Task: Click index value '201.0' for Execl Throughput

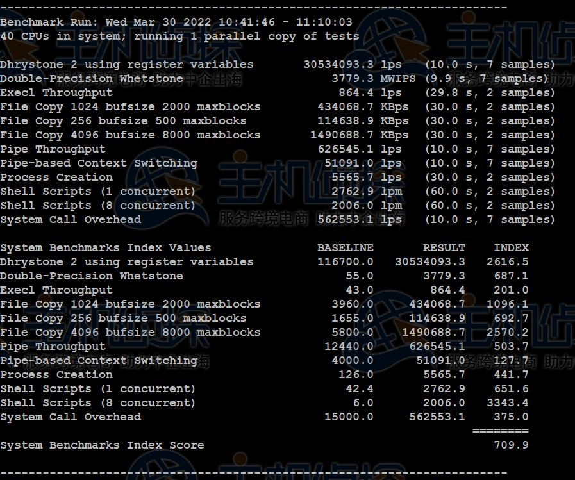Action: tap(511, 290)
